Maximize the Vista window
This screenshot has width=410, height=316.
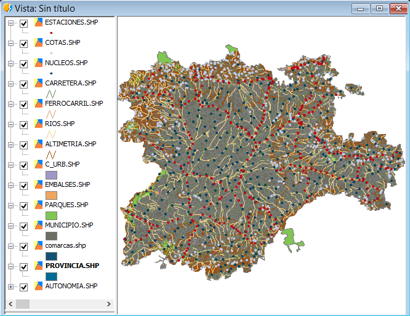tap(379, 8)
